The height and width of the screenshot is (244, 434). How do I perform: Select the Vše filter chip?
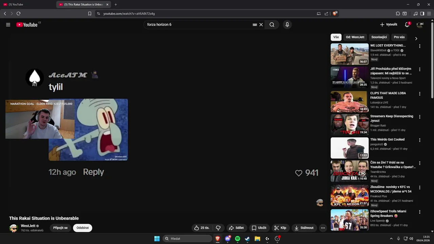[x=336, y=37]
